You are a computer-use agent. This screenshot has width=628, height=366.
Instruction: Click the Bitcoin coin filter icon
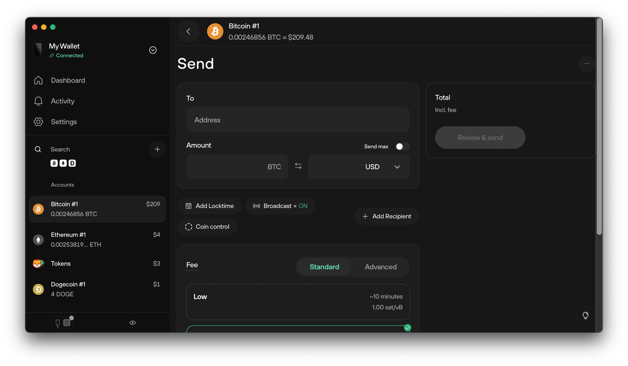click(x=54, y=163)
